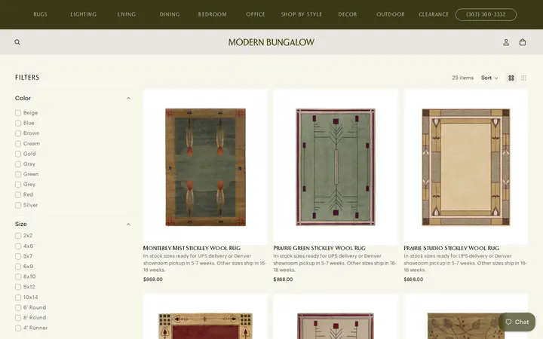Open Prairie Green Stickley Wool Rug title
Screen dimensions: 543x339
tap(319, 248)
